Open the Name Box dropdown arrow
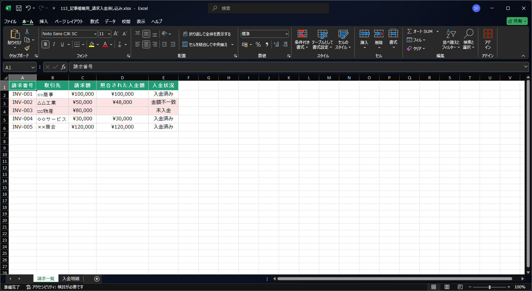 pyautogui.click(x=33, y=67)
